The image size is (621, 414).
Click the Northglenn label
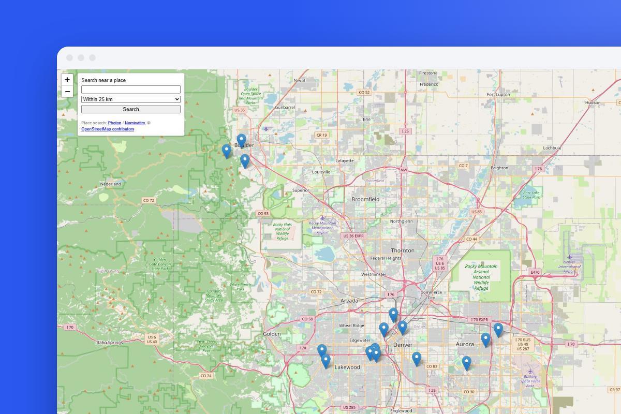point(402,221)
